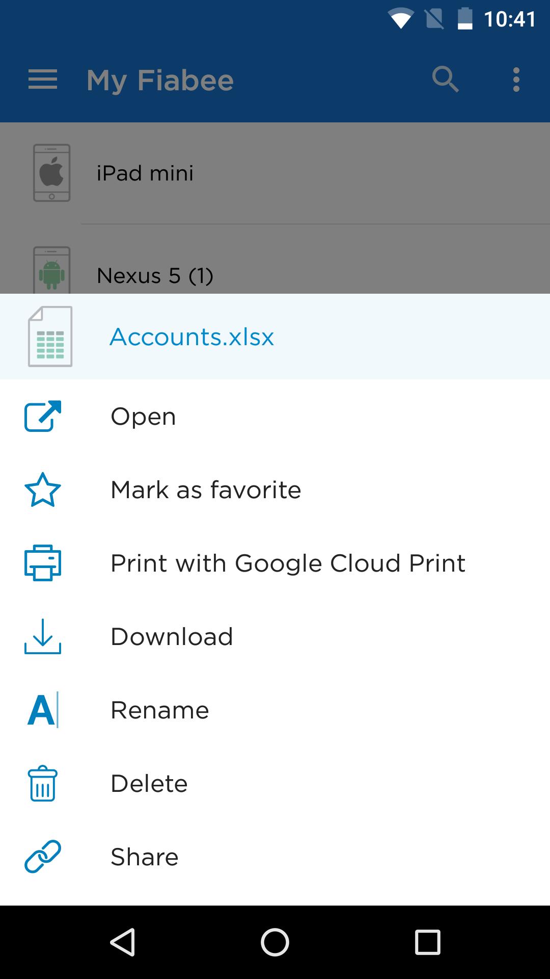Tap the trash bin icon
Viewport: 550px width, 979px height.
click(43, 783)
